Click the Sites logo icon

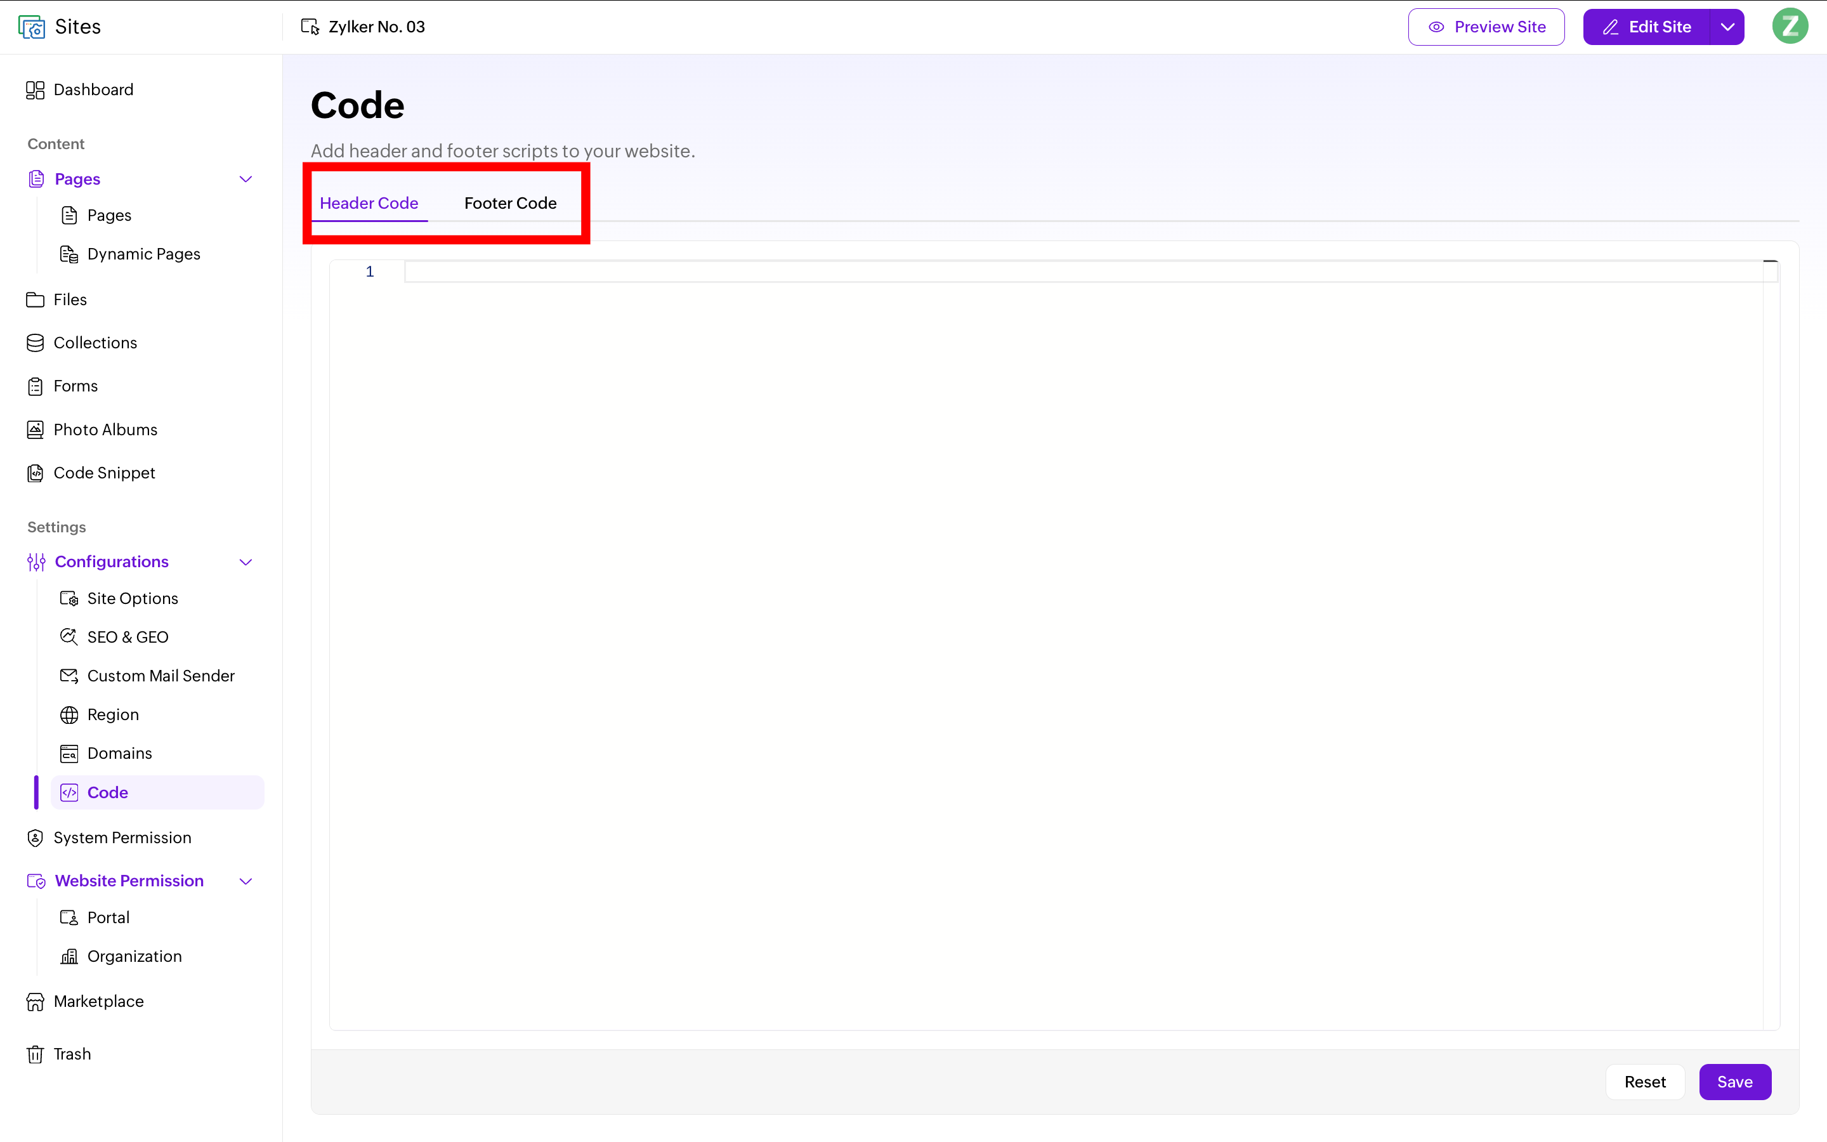(32, 27)
